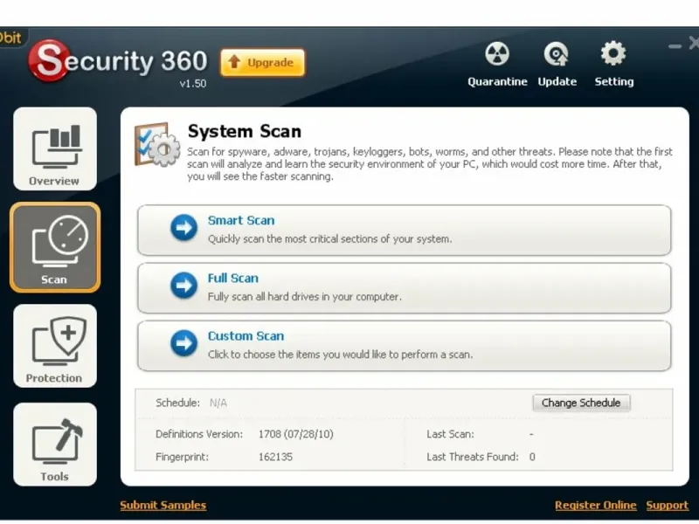
Task: Switch to the Overview tab
Action: click(55, 148)
